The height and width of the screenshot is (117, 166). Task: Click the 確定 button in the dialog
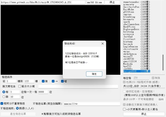(94, 74)
